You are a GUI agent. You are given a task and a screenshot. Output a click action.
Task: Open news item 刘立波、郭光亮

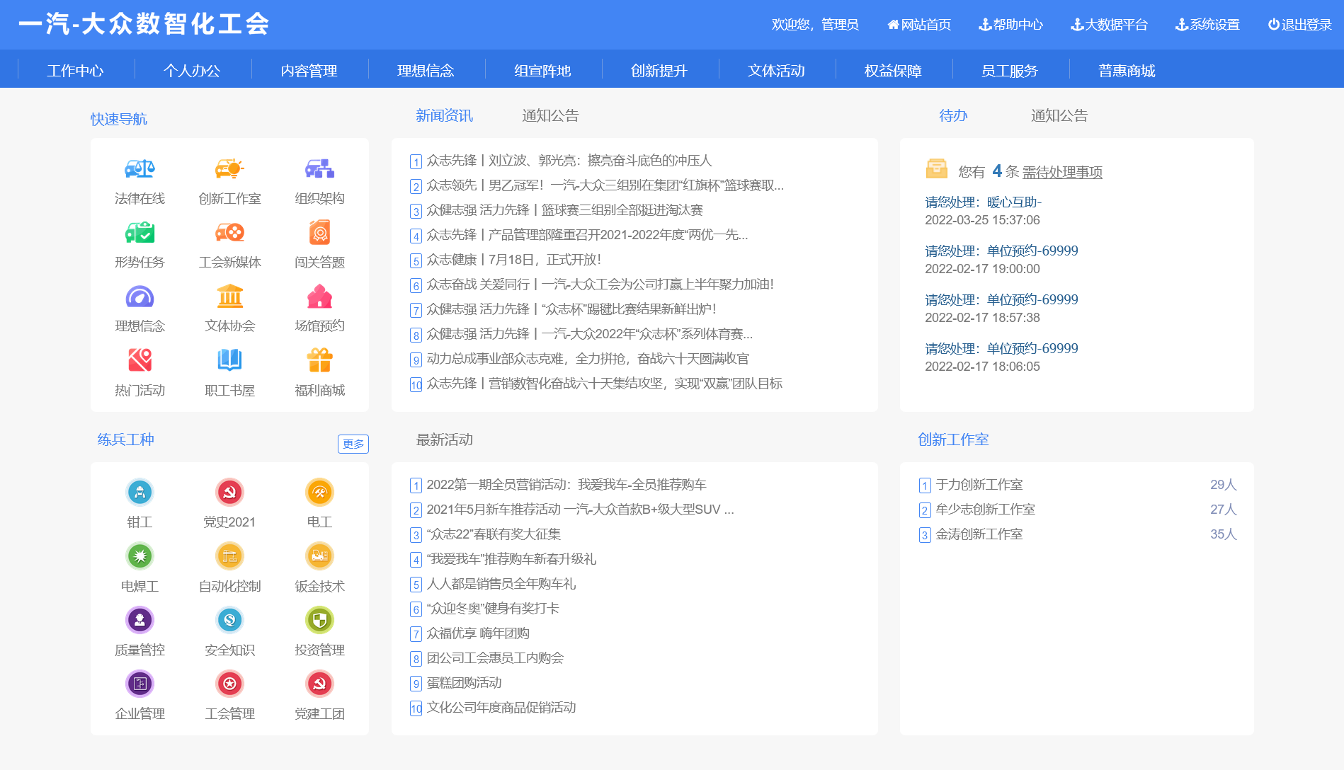click(x=569, y=161)
